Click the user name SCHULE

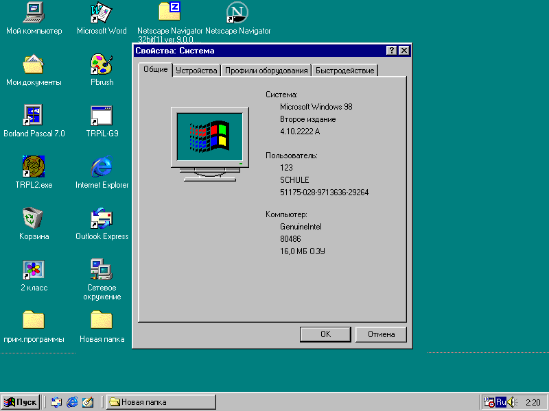(294, 180)
